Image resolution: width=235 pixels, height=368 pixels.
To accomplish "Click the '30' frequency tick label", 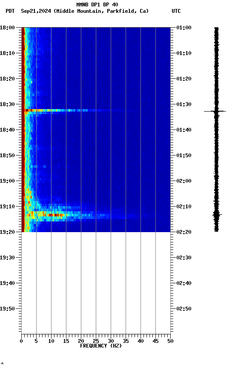I will point(111,341).
